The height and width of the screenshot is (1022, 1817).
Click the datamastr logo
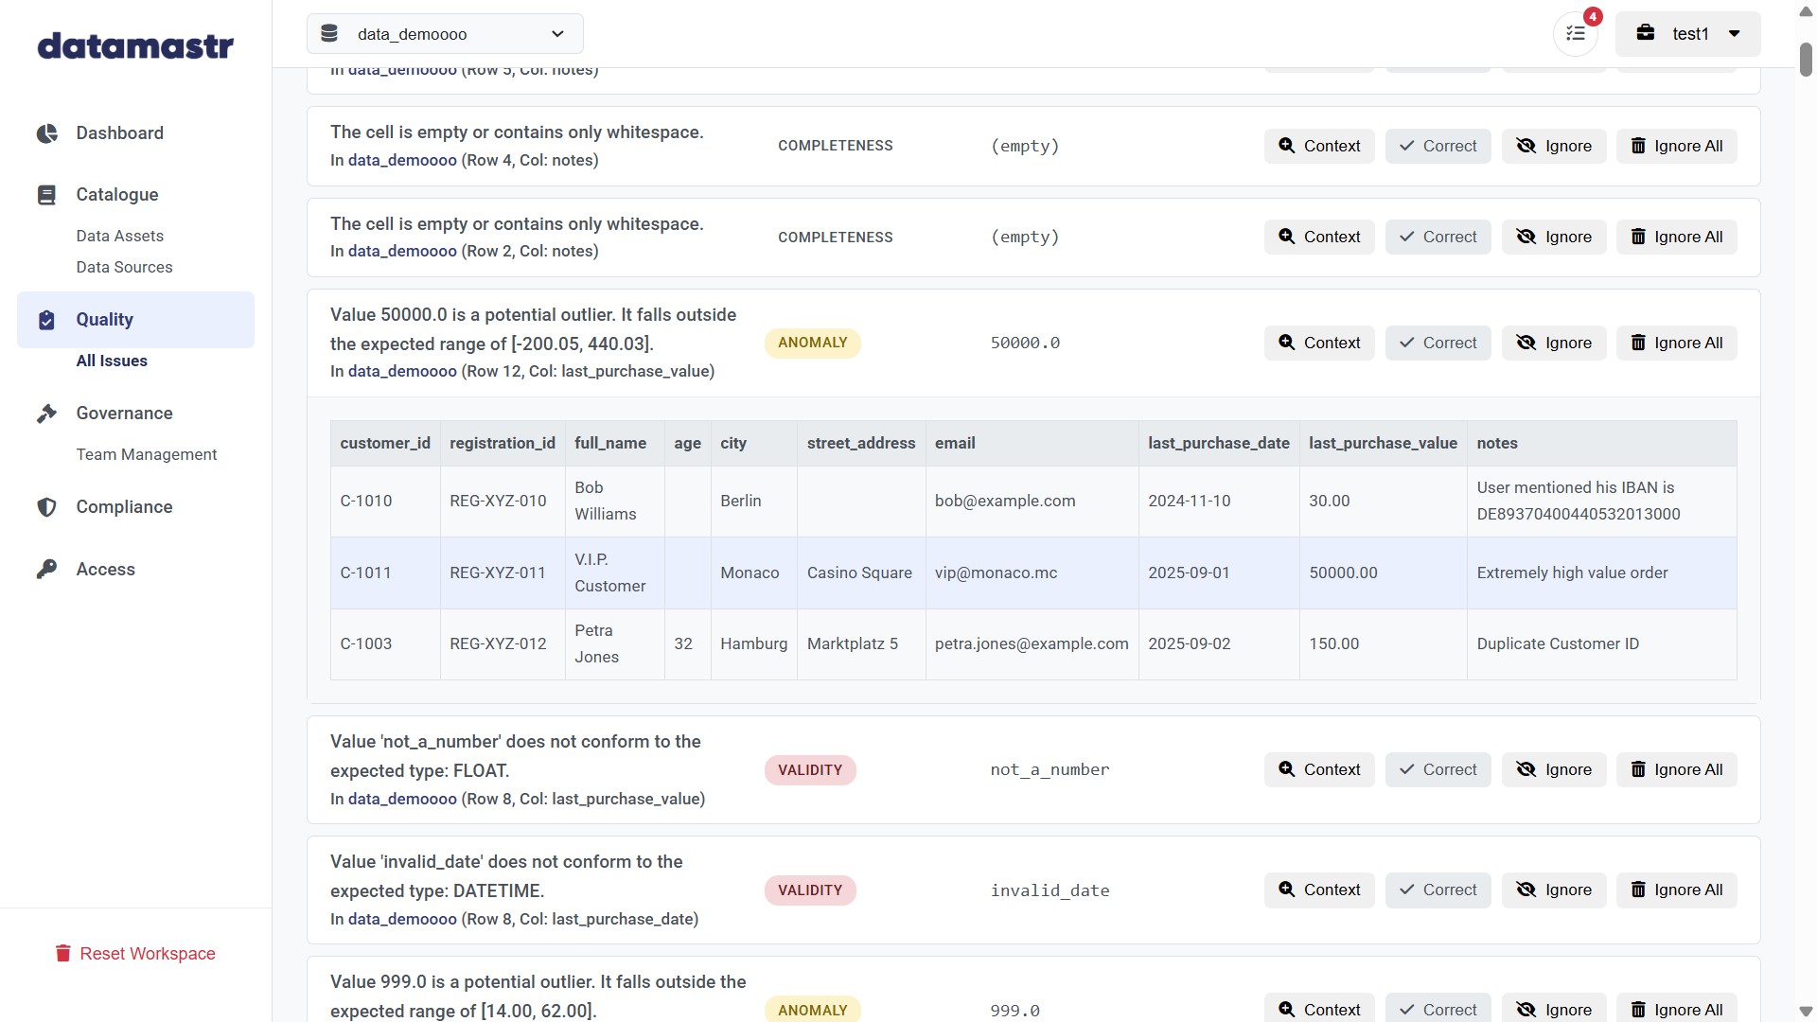point(135,45)
